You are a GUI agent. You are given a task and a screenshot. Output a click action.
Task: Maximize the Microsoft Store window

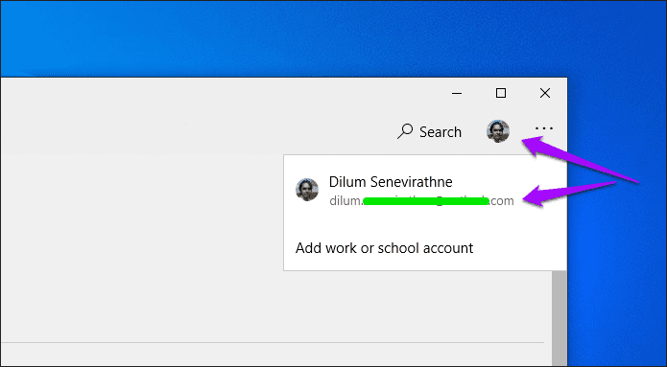coord(501,93)
